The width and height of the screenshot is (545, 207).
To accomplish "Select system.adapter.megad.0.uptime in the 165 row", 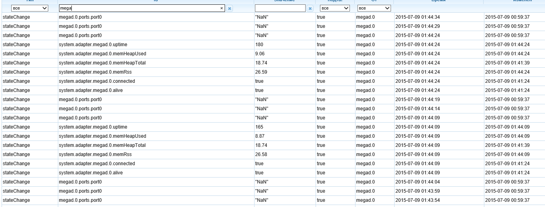I will point(93,127).
